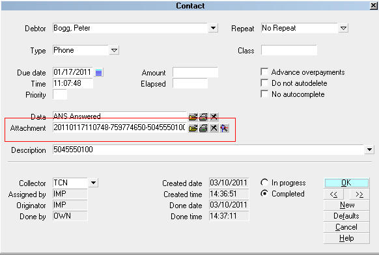This screenshot has height=255, width=379.
Task: Click Created time value 14:36:51
Action: coord(229,194)
